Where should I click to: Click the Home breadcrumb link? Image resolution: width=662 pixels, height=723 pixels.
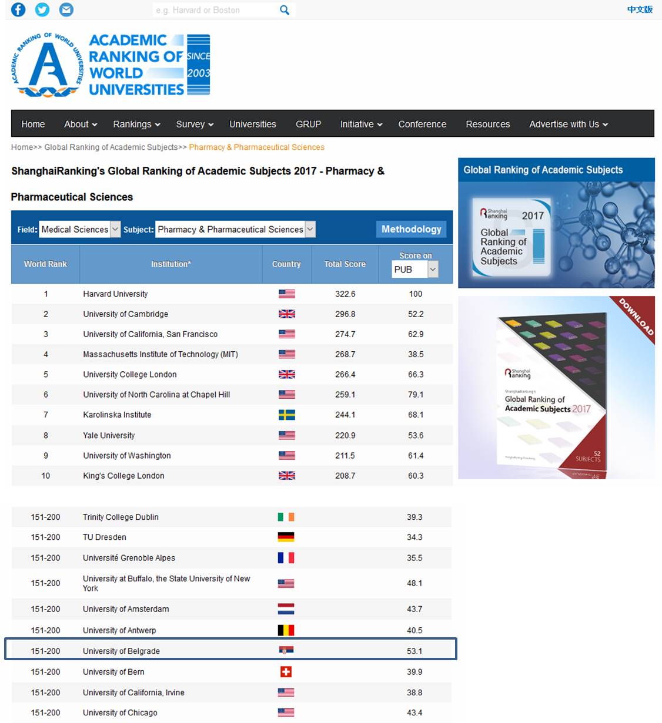22,147
